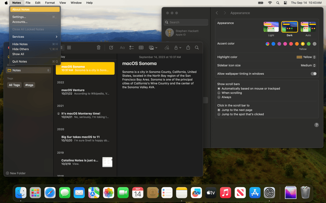The height and width of the screenshot is (203, 326).
Task: Delete note with the trash icon in Notes toolbar
Action: tap(98, 48)
